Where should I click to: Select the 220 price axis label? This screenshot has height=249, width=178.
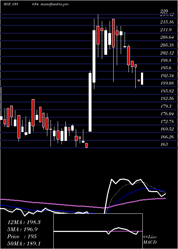click(x=164, y=11)
